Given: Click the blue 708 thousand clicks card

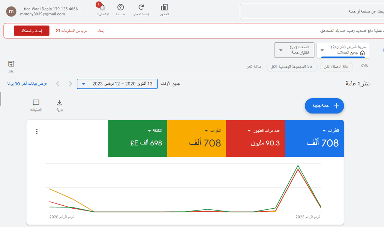Looking at the screenshot, I should coord(314,138).
